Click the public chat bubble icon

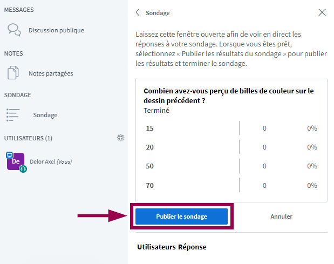click(x=14, y=30)
